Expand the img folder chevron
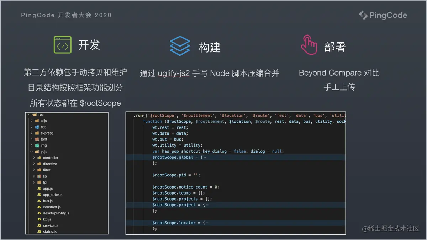The width and height of the screenshot is (427, 240). tap(32, 145)
